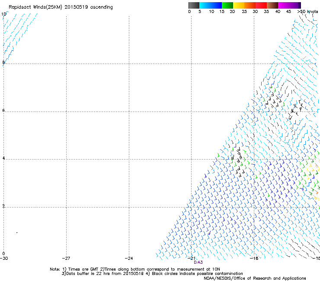Click the longitude axis label '-30'
The width and height of the screenshot is (320, 281).
(x=4, y=259)
